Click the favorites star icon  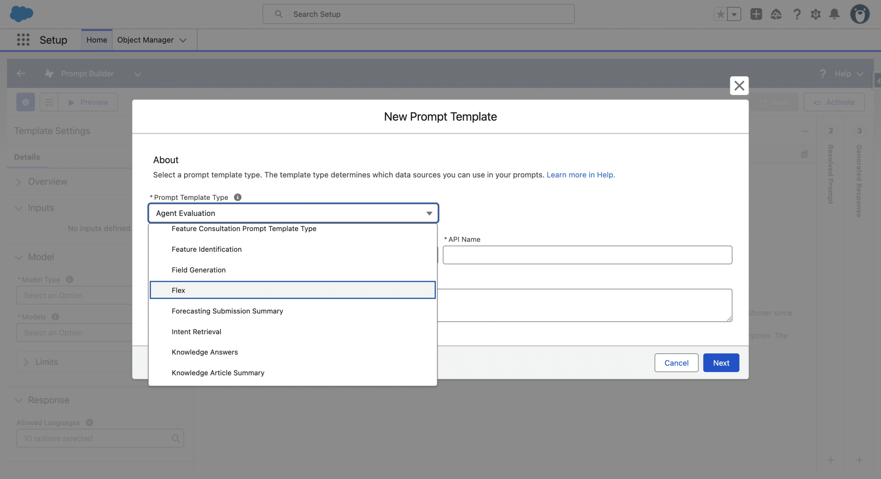coord(721,14)
